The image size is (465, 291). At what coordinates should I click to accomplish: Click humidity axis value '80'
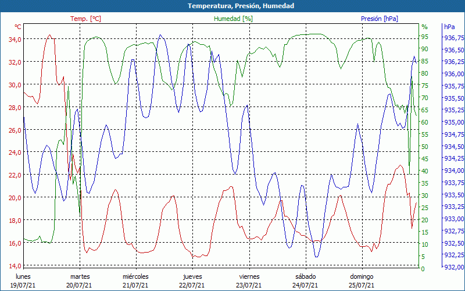coord(425,73)
